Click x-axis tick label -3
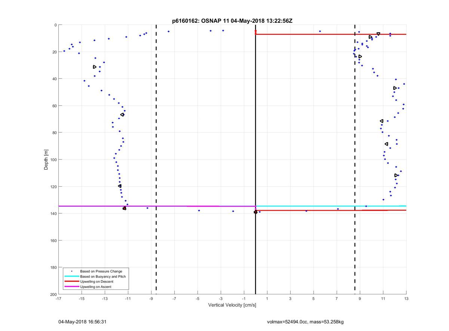Image resolution: width=449 pixels, height=331 pixels. pyautogui.click(x=221, y=298)
